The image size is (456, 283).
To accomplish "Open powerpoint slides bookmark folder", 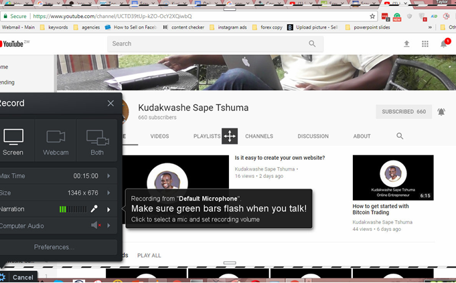I will (x=368, y=27).
